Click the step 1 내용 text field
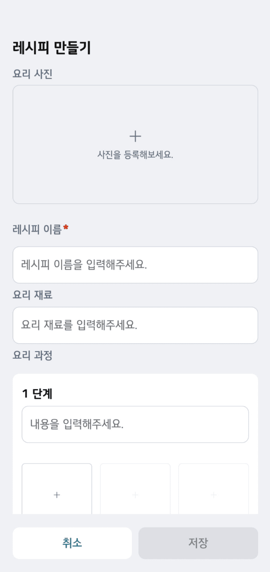Screen dimensions: 270x572 tap(135, 424)
